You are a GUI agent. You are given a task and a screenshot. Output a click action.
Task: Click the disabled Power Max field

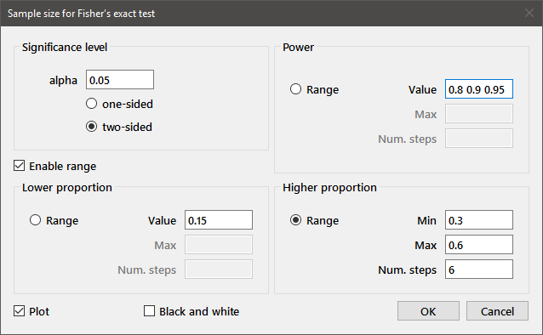pyautogui.click(x=479, y=114)
